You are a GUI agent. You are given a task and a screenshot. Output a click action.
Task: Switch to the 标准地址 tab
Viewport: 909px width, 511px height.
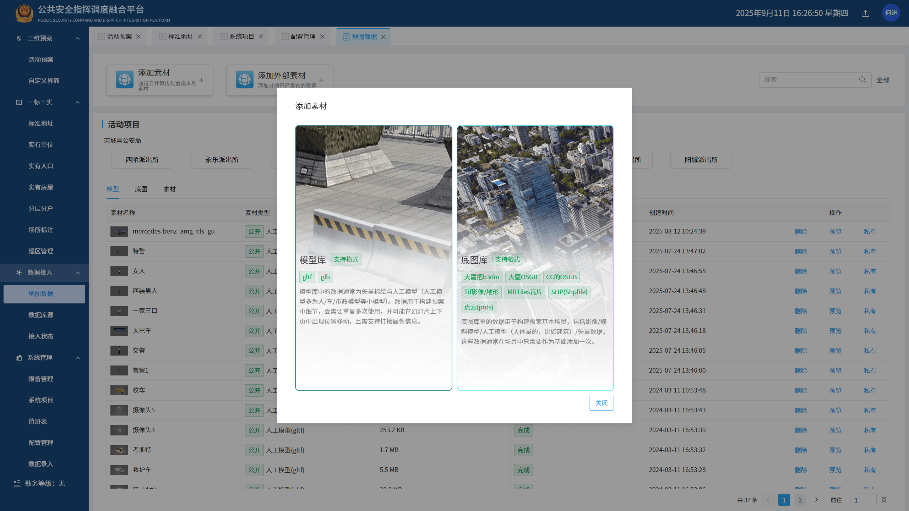coord(180,37)
